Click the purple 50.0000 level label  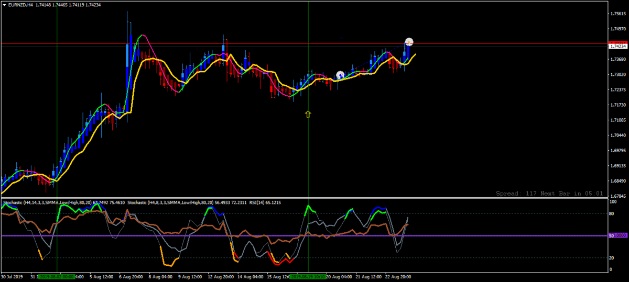619,236
